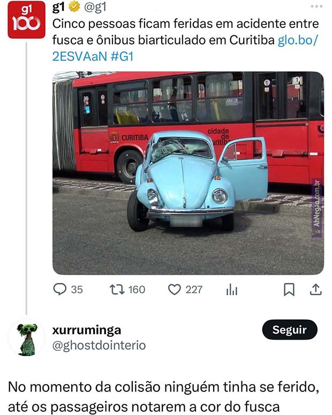Like the g1 tweet with heart icon
The width and height of the screenshot is (332, 415).
(175, 289)
